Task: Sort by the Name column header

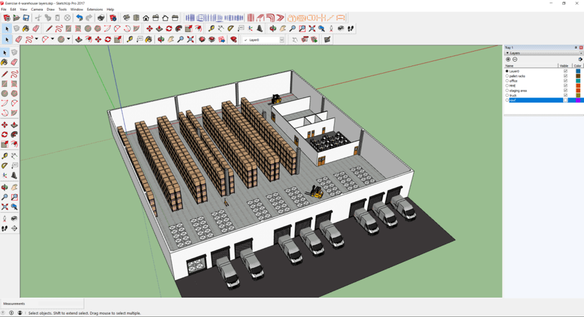Action: (531, 66)
